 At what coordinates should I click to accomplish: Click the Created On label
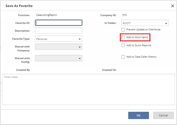pyautogui.click(x=109, y=70)
